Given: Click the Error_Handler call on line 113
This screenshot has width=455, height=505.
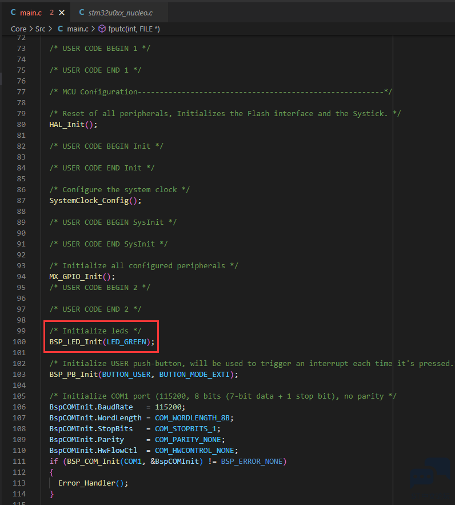Looking at the screenshot, I should pyautogui.click(x=86, y=483).
